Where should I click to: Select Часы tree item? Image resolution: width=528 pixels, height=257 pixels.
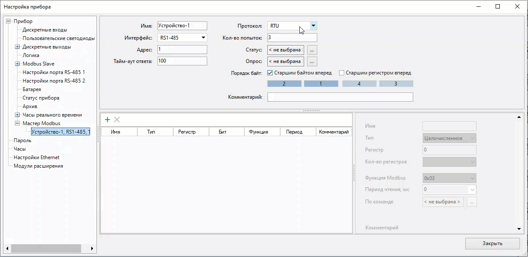click(x=20, y=149)
